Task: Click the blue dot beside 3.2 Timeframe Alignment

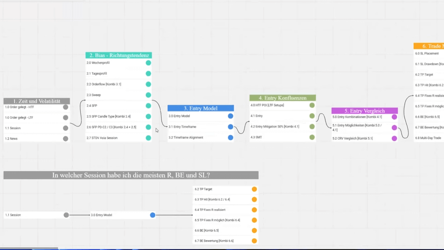Action: tap(230, 138)
